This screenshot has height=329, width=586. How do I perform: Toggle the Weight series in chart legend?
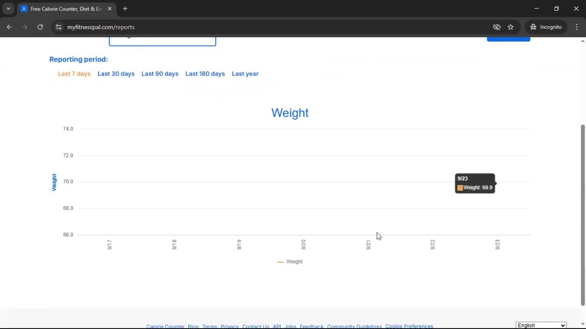[290, 262]
